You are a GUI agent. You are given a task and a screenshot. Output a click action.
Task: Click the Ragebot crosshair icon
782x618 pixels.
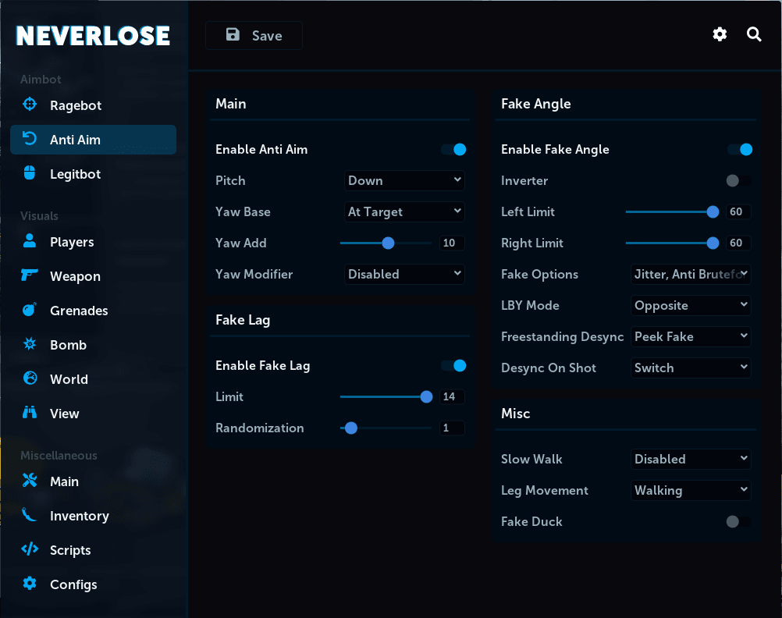click(30, 105)
